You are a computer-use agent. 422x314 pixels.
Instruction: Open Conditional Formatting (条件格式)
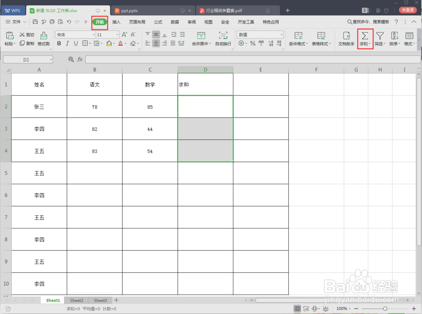[x=298, y=39]
